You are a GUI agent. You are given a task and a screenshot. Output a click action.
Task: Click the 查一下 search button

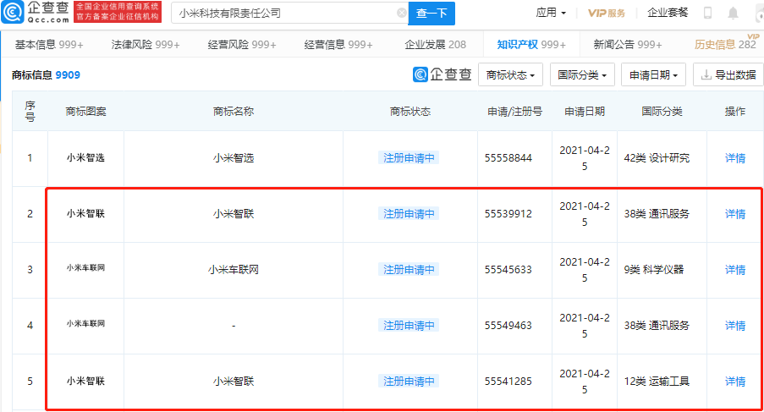pyautogui.click(x=431, y=14)
